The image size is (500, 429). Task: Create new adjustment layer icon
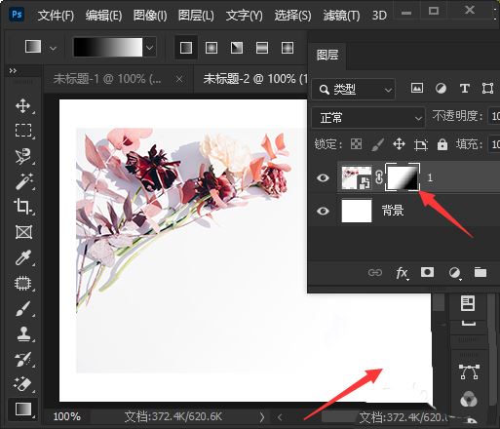[x=454, y=273]
